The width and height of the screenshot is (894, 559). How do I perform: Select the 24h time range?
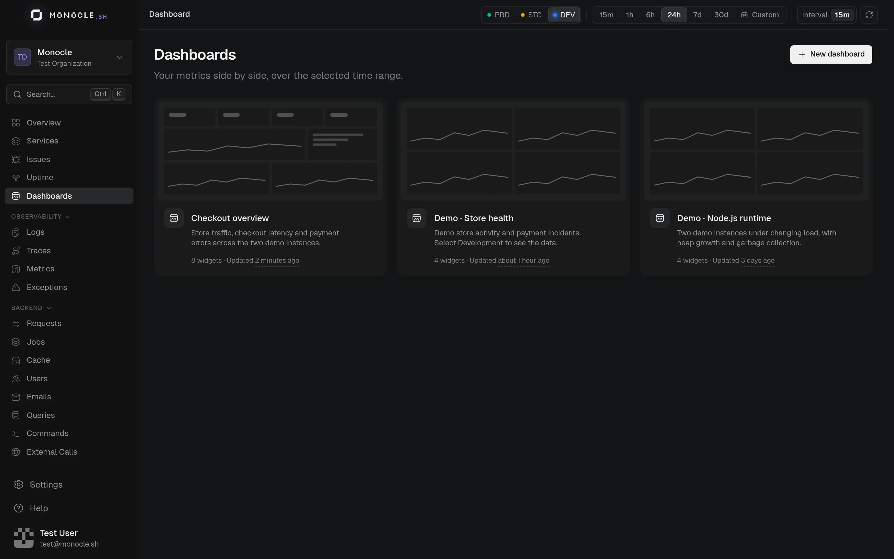pos(674,15)
